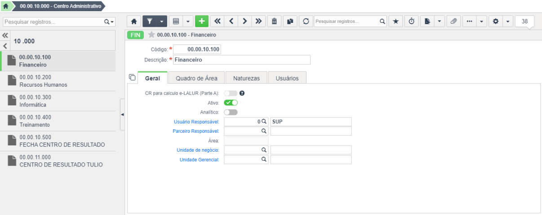Switch to the Geral tab
542x215 pixels.
point(152,78)
